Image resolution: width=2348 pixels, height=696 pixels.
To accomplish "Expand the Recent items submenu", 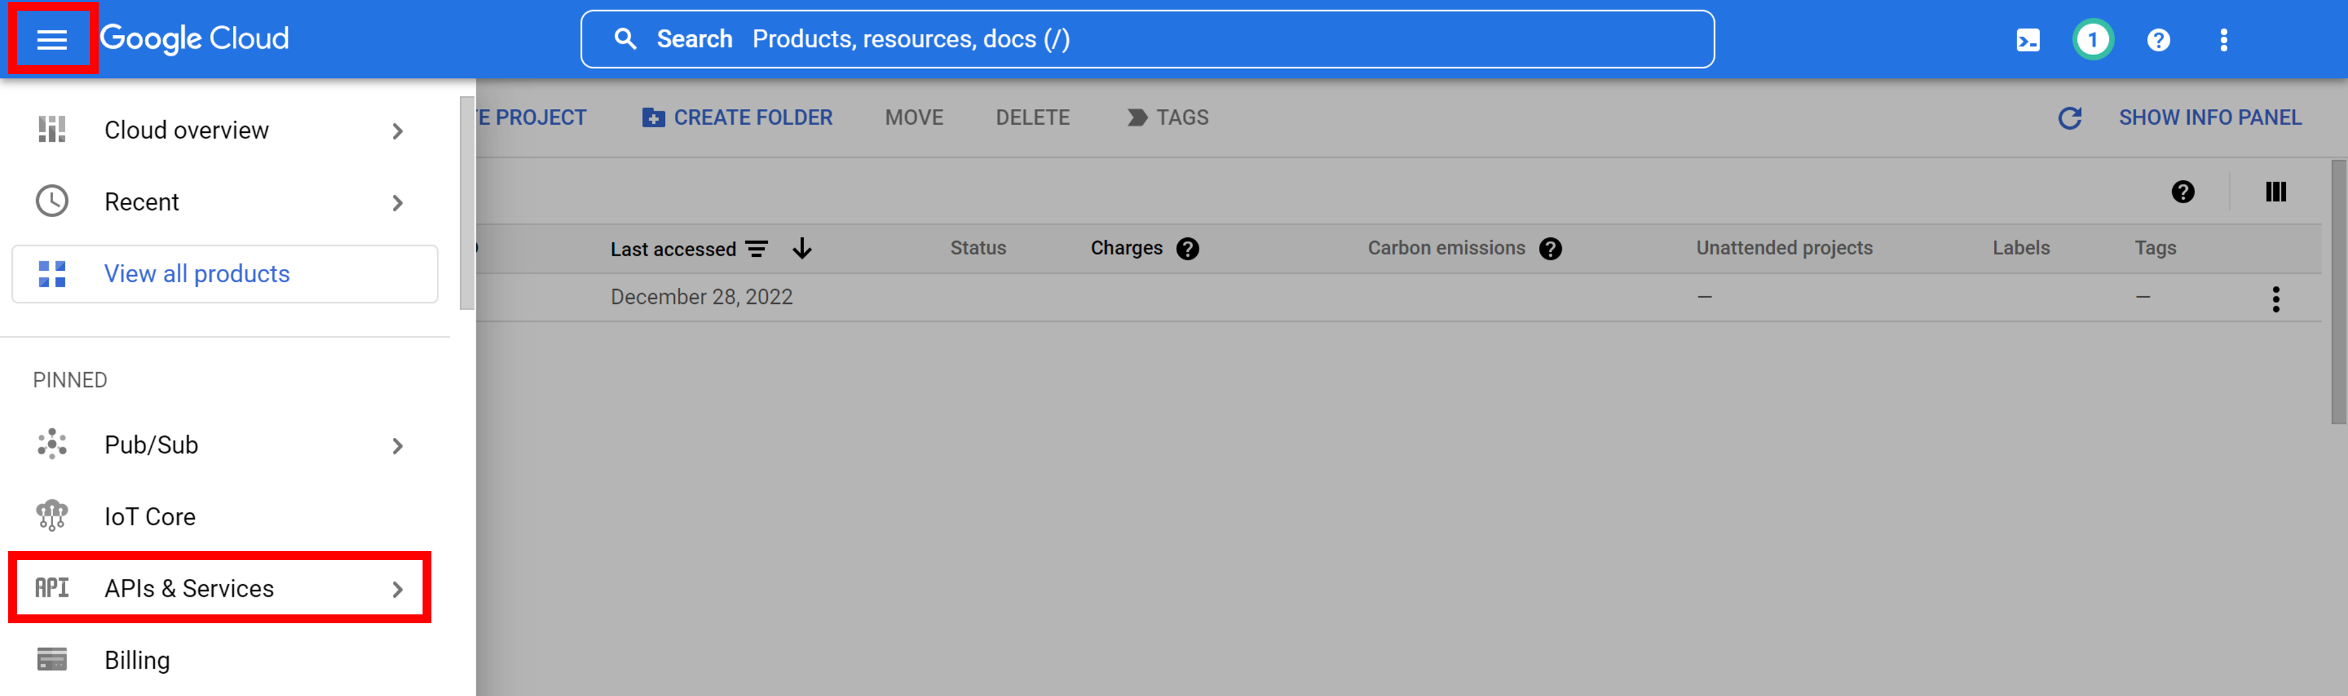I will pyautogui.click(x=397, y=202).
